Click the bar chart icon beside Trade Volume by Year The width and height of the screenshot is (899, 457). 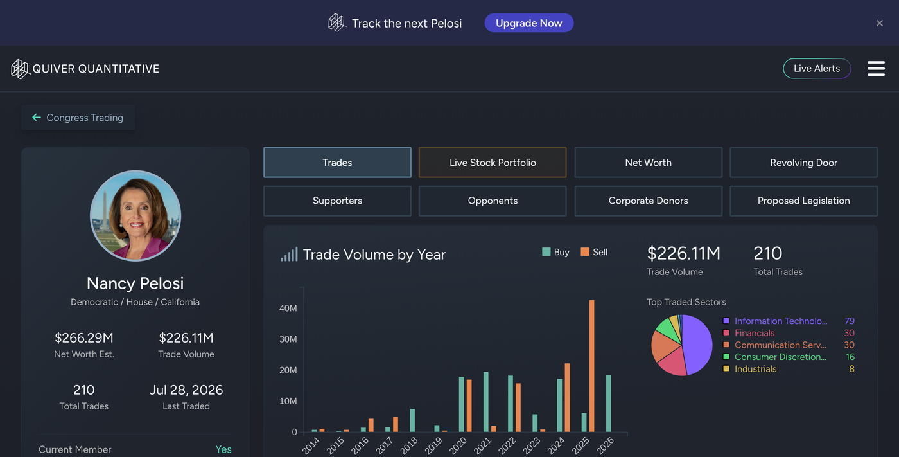[289, 255]
